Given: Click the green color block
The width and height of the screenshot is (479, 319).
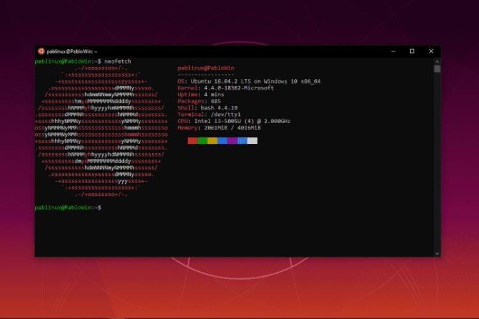Looking at the screenshot, I should click(x=202, y=141).
